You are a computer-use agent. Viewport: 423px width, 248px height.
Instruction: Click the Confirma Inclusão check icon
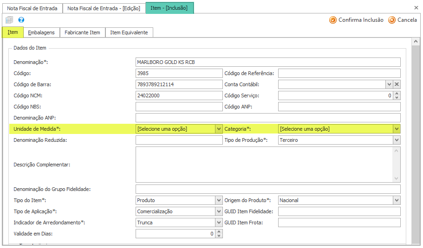point(332,20)
